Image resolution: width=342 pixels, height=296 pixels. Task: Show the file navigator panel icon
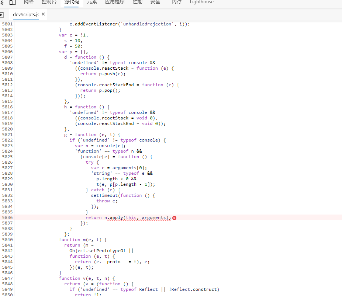coord(1,15)
